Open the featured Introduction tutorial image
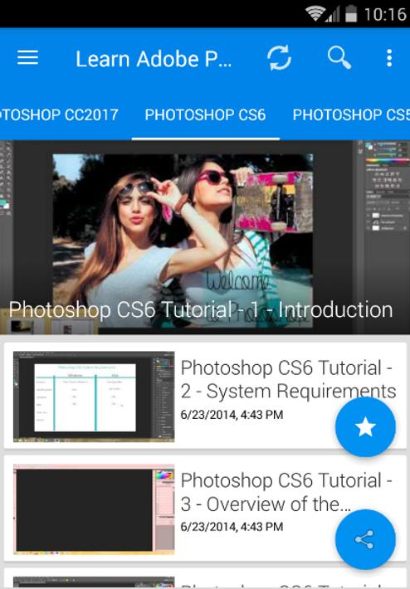Viewport: 410px width, 589px height. (x=205, y=237)
